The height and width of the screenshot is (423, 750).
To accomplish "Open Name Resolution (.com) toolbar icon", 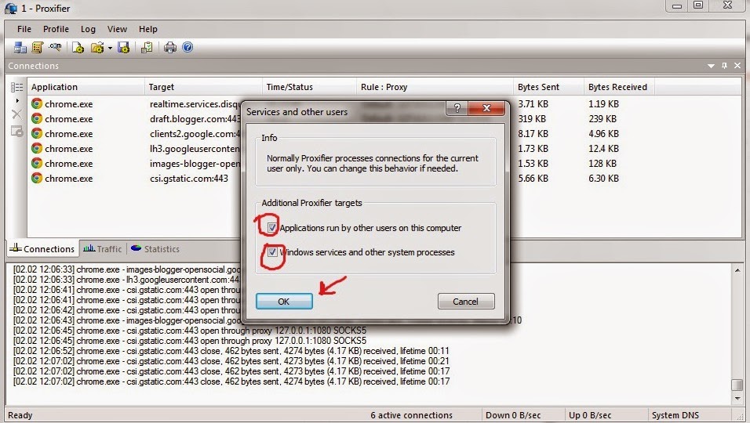I will point(55,47).
